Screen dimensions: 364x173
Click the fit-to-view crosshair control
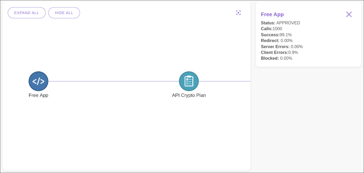point(238,13)
